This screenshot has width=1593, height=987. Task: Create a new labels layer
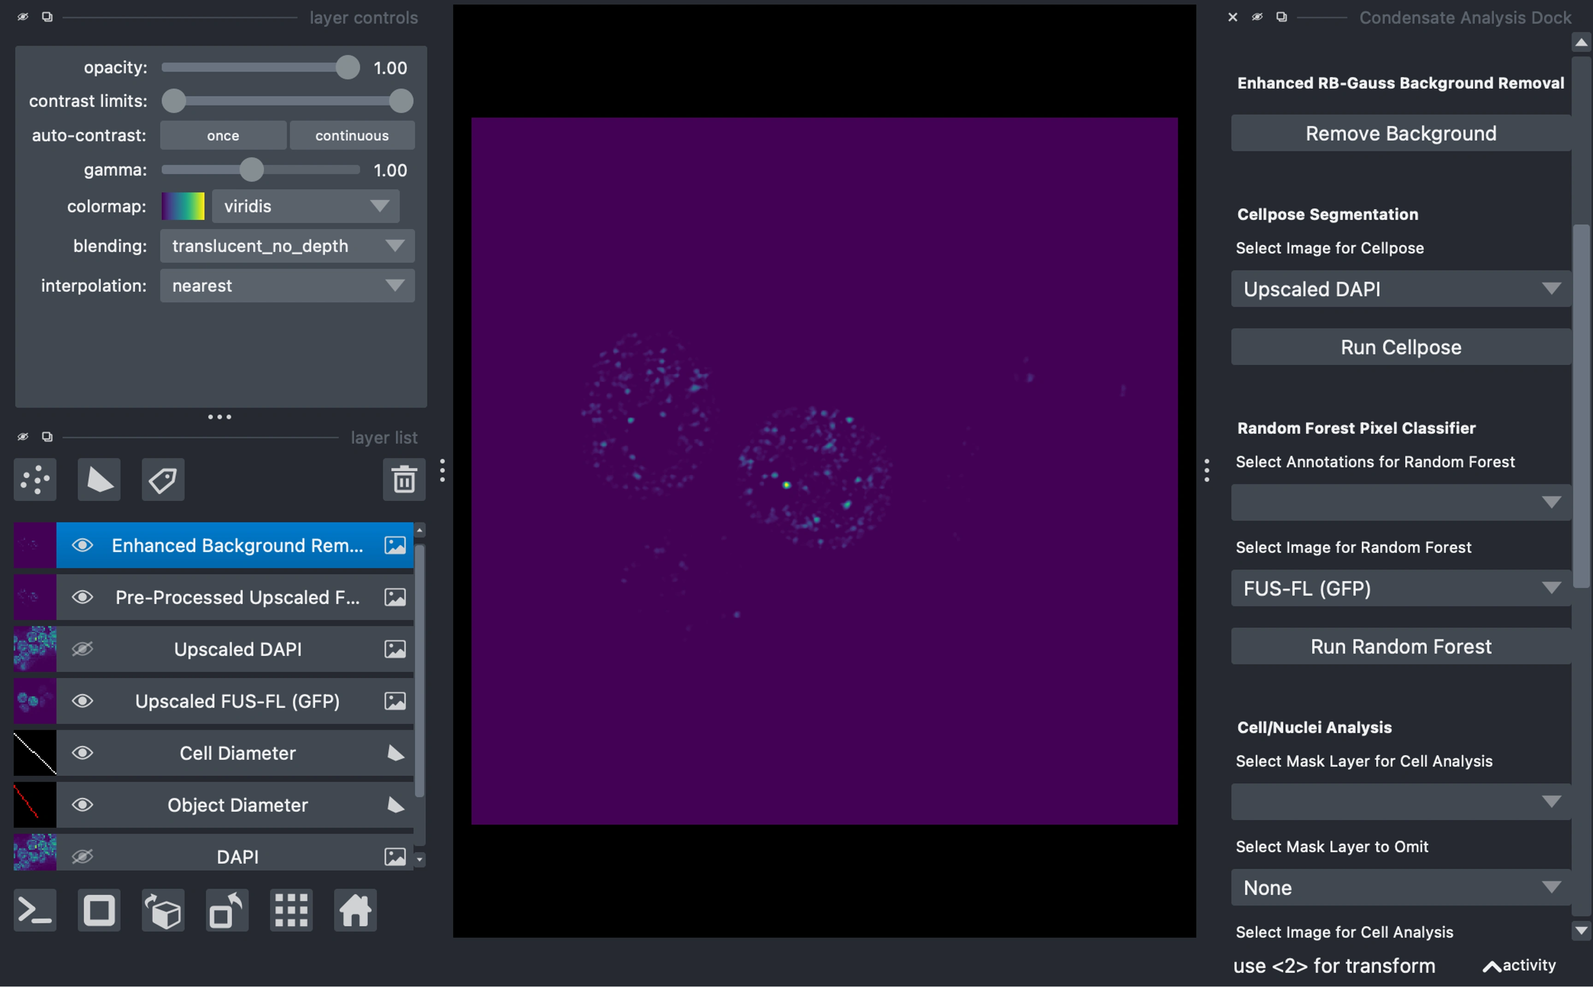click(163, 480)
